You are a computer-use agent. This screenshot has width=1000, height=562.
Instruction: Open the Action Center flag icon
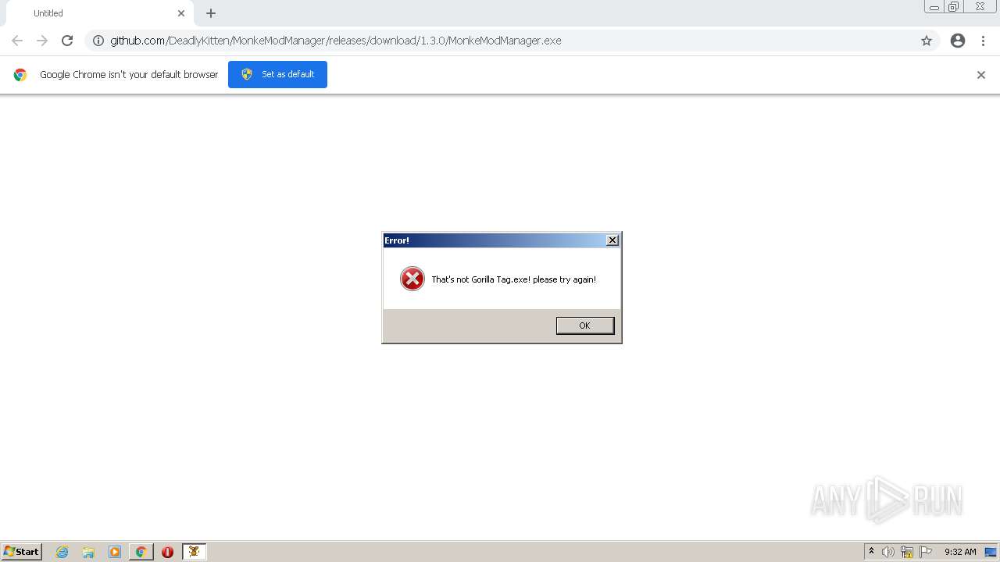[x=926, y=552]
